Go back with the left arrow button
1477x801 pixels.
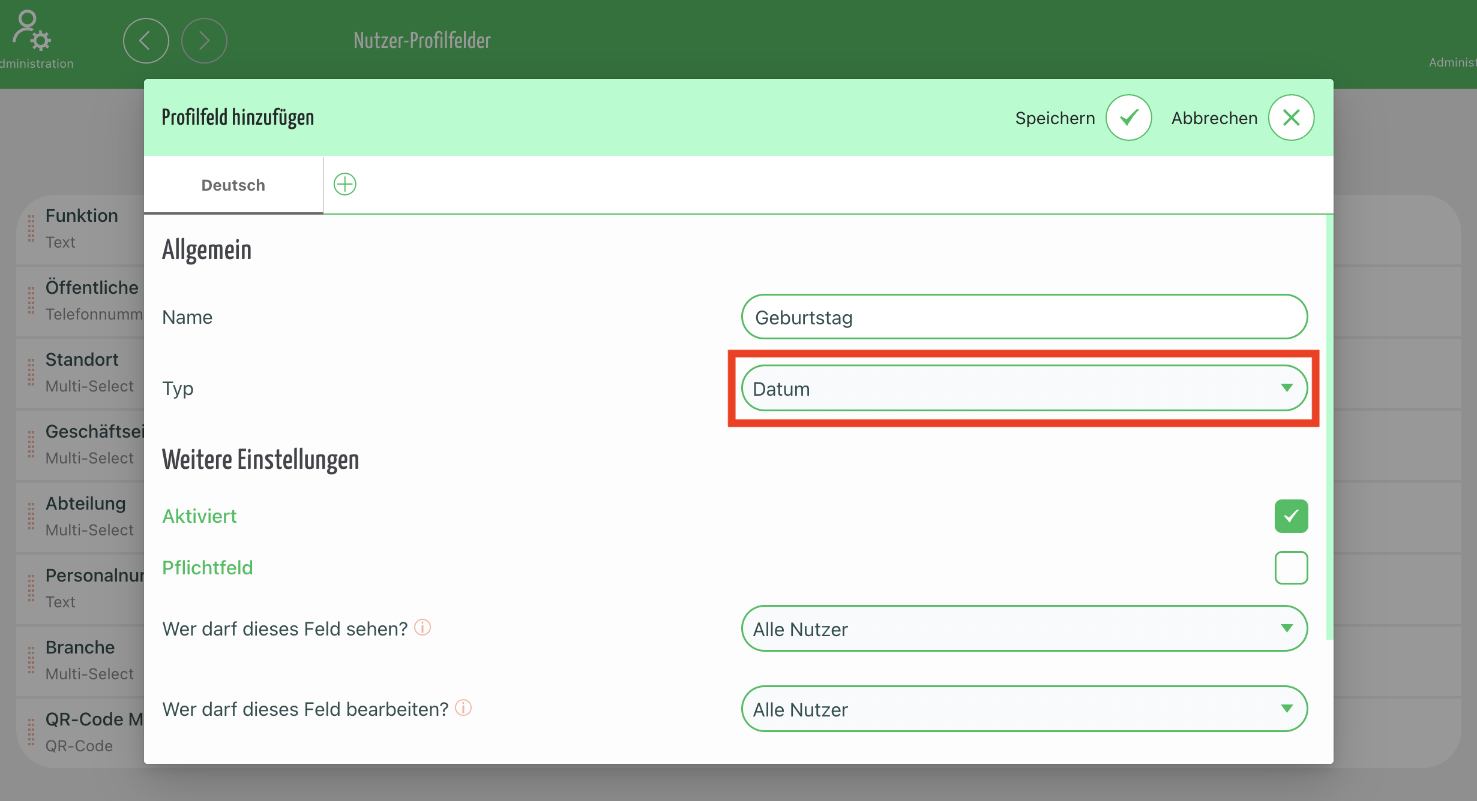pos(146,41)
